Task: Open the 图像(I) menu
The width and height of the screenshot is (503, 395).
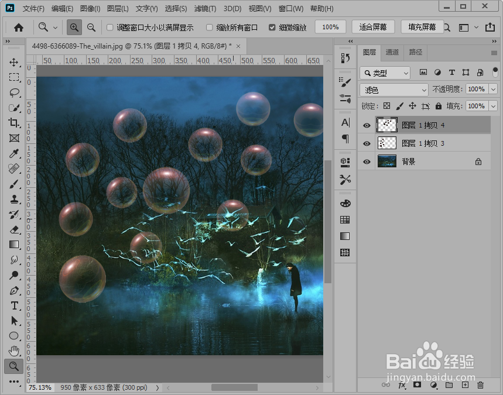Action: [90, 9]
